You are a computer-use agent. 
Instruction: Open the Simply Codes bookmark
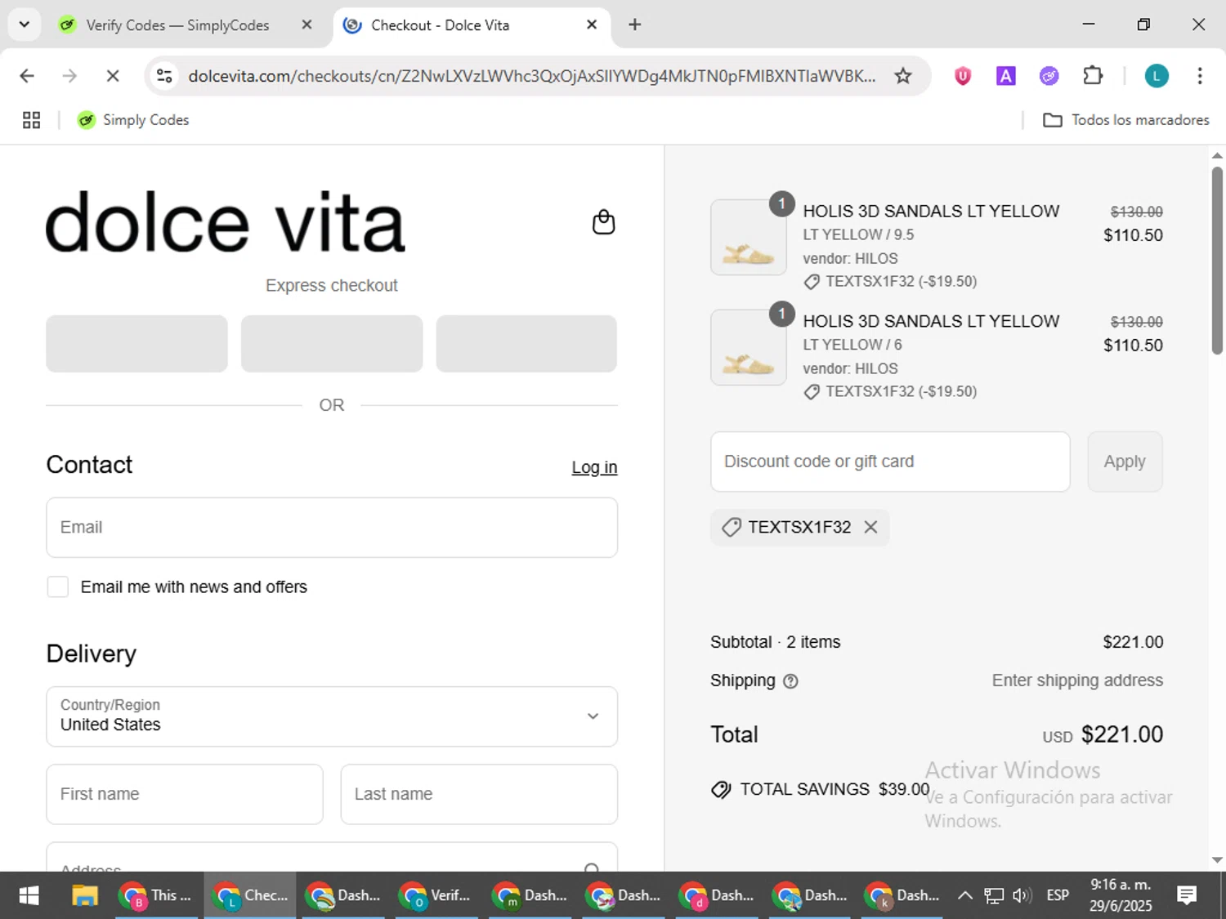click(x=133, y=120)
